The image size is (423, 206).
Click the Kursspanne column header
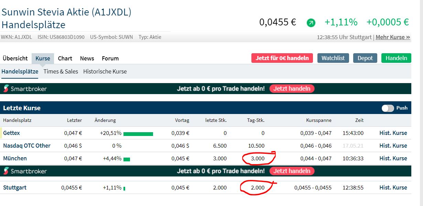click(319, 120)
